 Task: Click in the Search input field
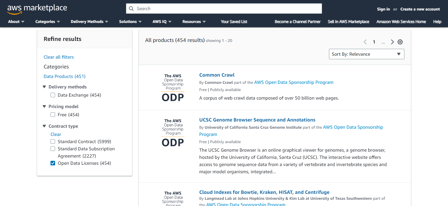click(226, 9)
